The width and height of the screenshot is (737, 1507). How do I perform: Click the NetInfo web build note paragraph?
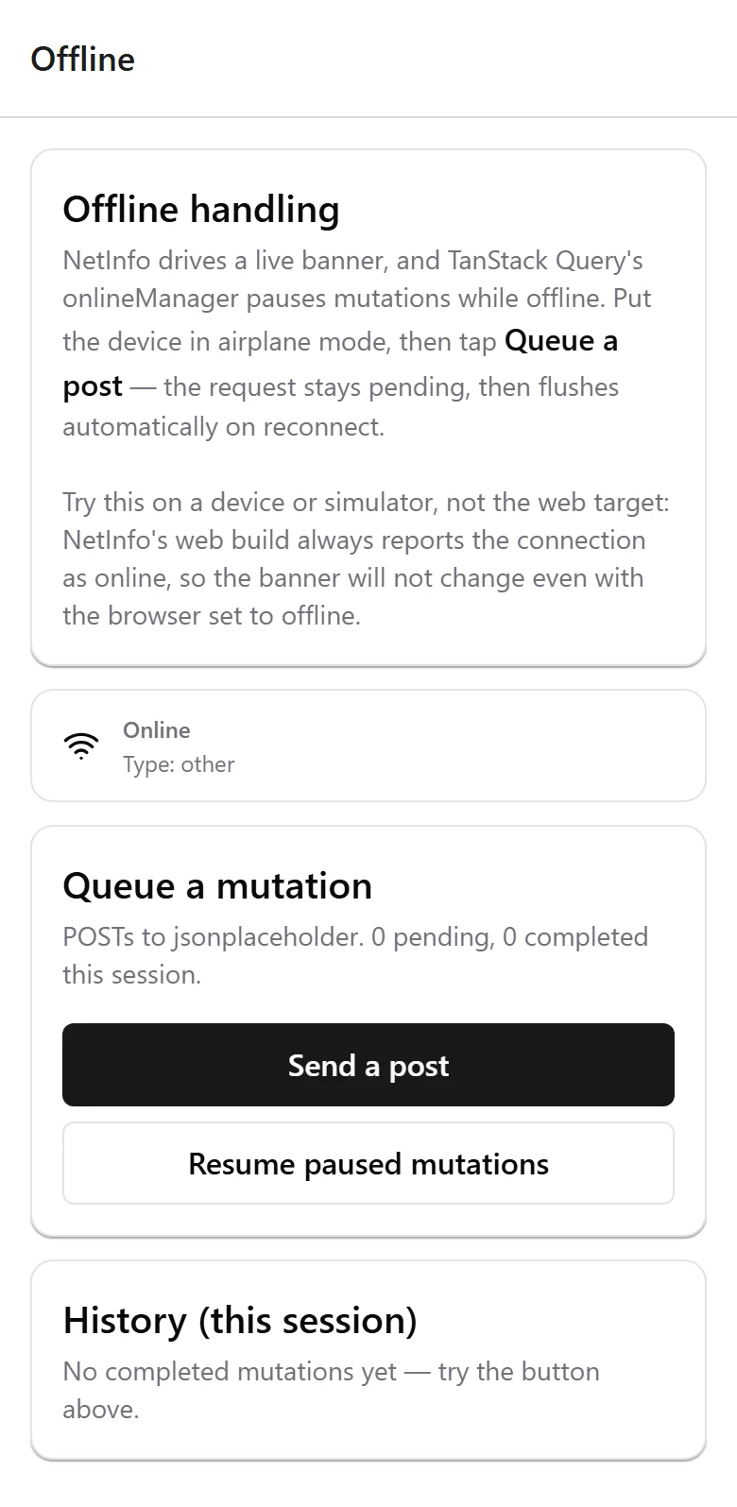366,558
